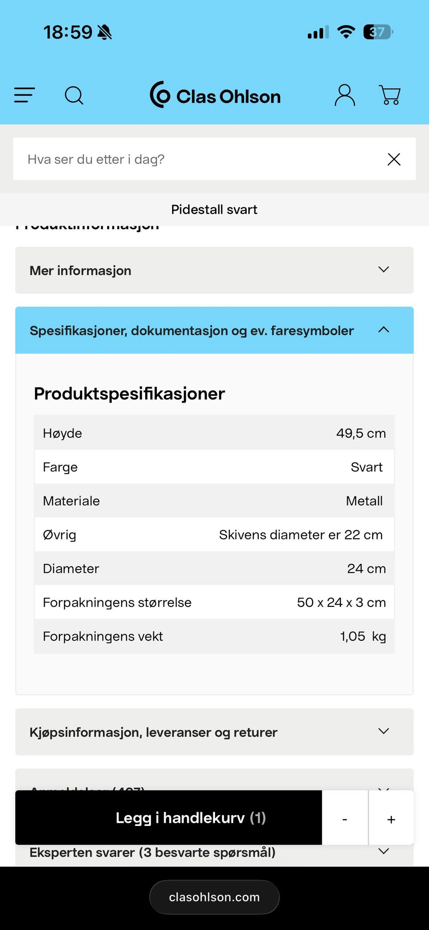Decrease quantity with minus button
Viewport: 429px width, 930px height.
click(x=345, y=819)
